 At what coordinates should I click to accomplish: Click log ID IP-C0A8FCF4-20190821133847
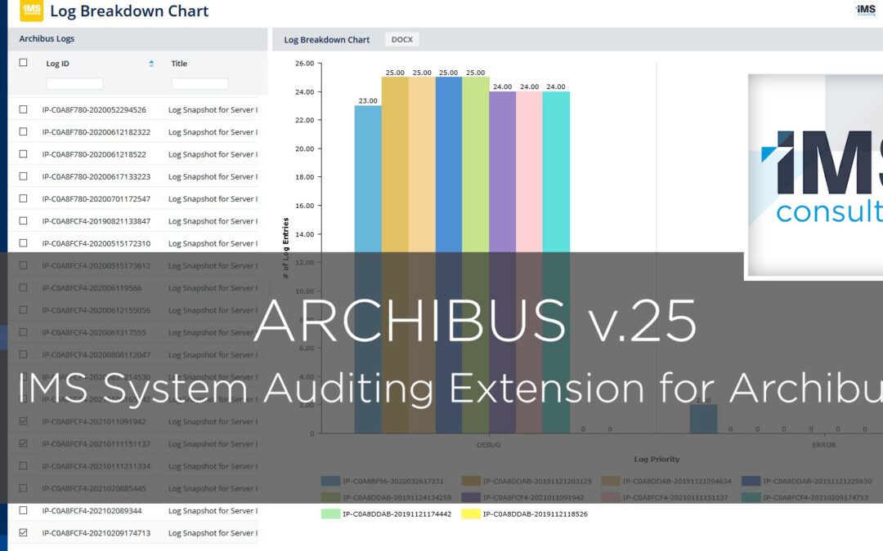tap(96, 221)
